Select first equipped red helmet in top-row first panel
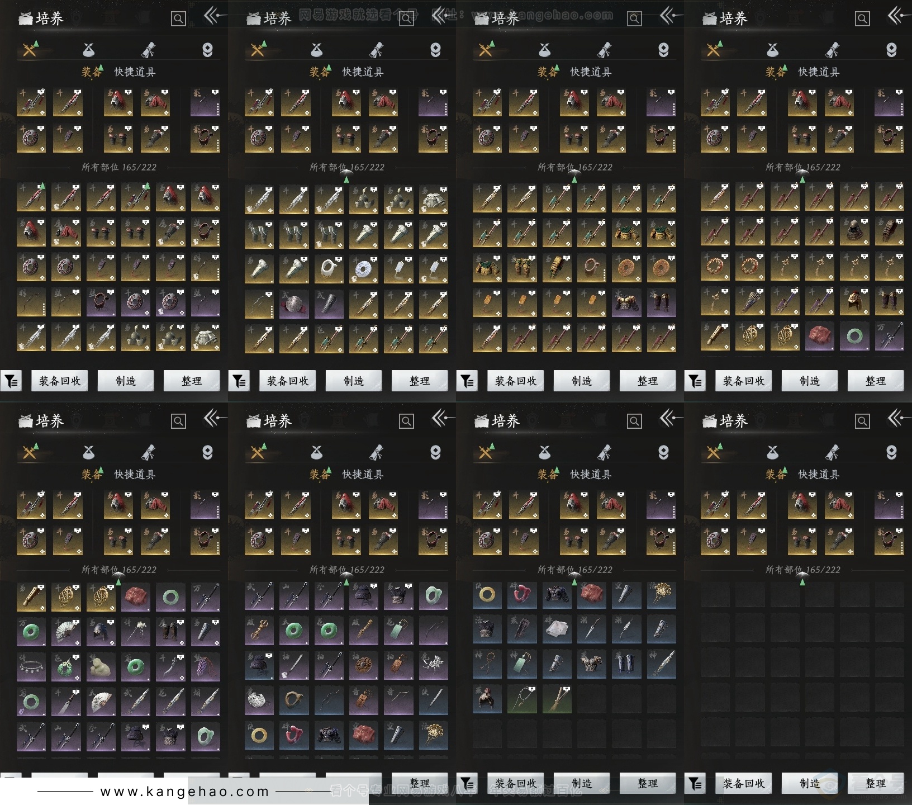This screenshot has width=912, height=805. pos(118,102)
